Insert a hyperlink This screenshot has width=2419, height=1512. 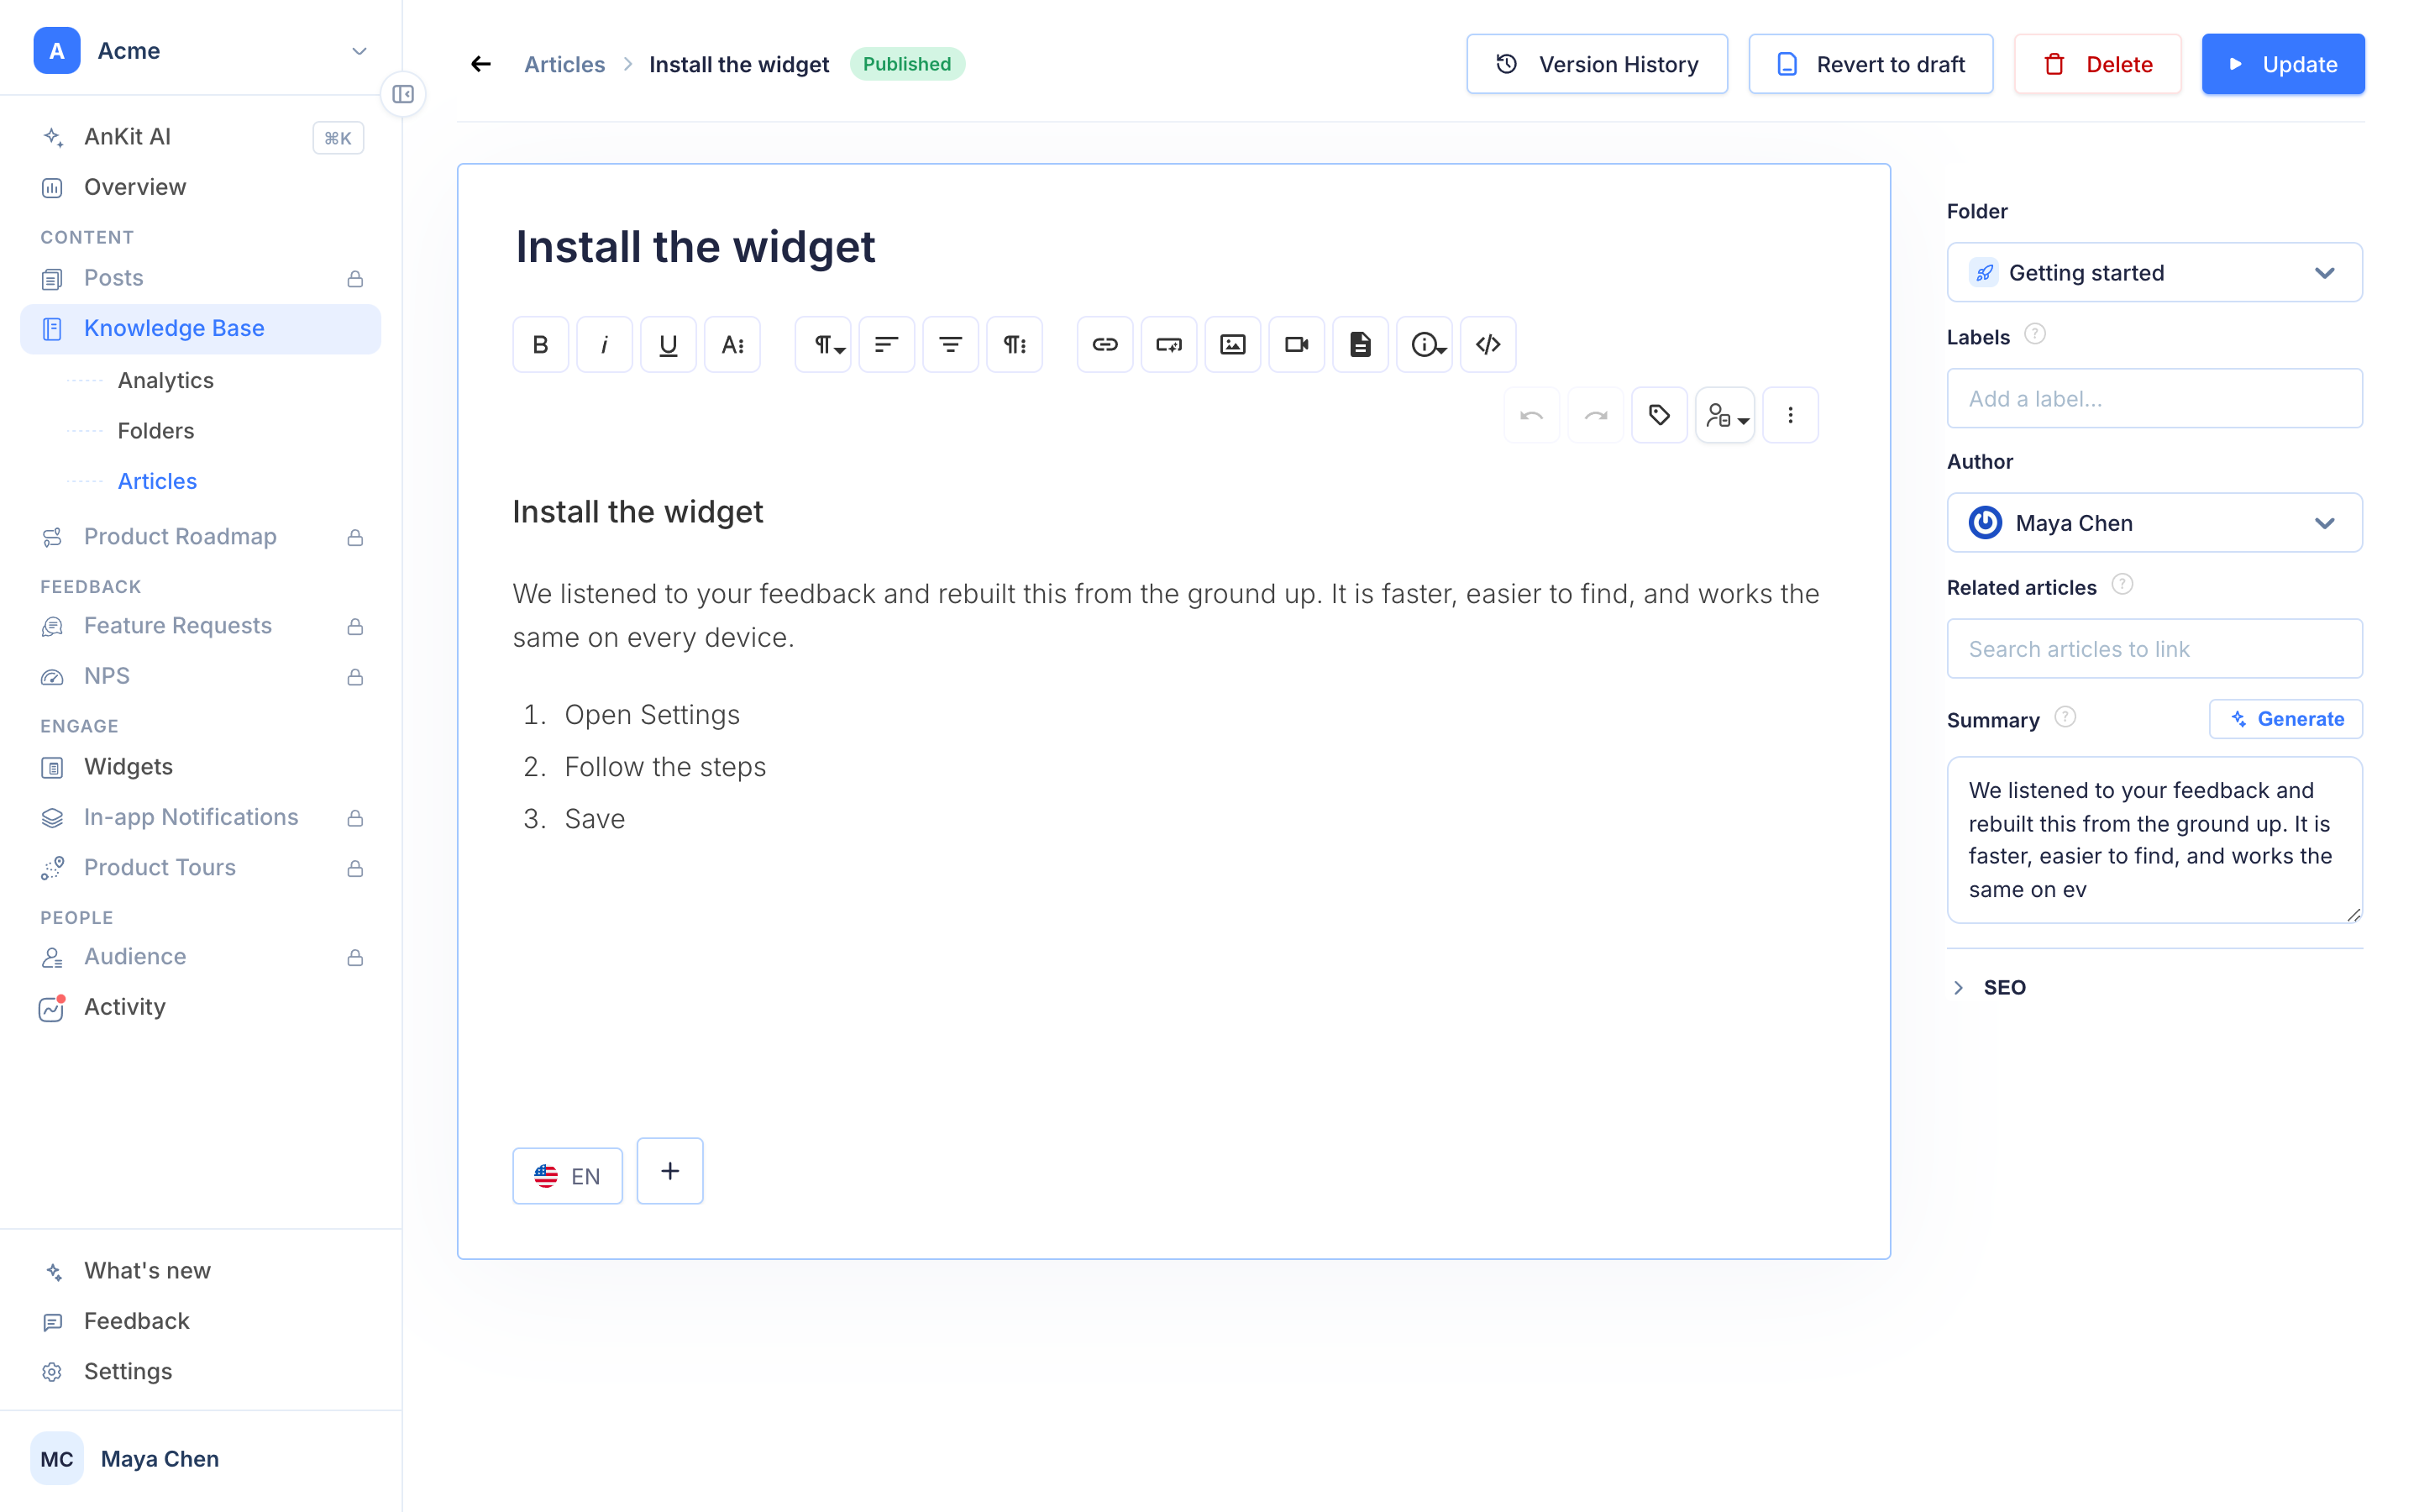click(1105, 344)
